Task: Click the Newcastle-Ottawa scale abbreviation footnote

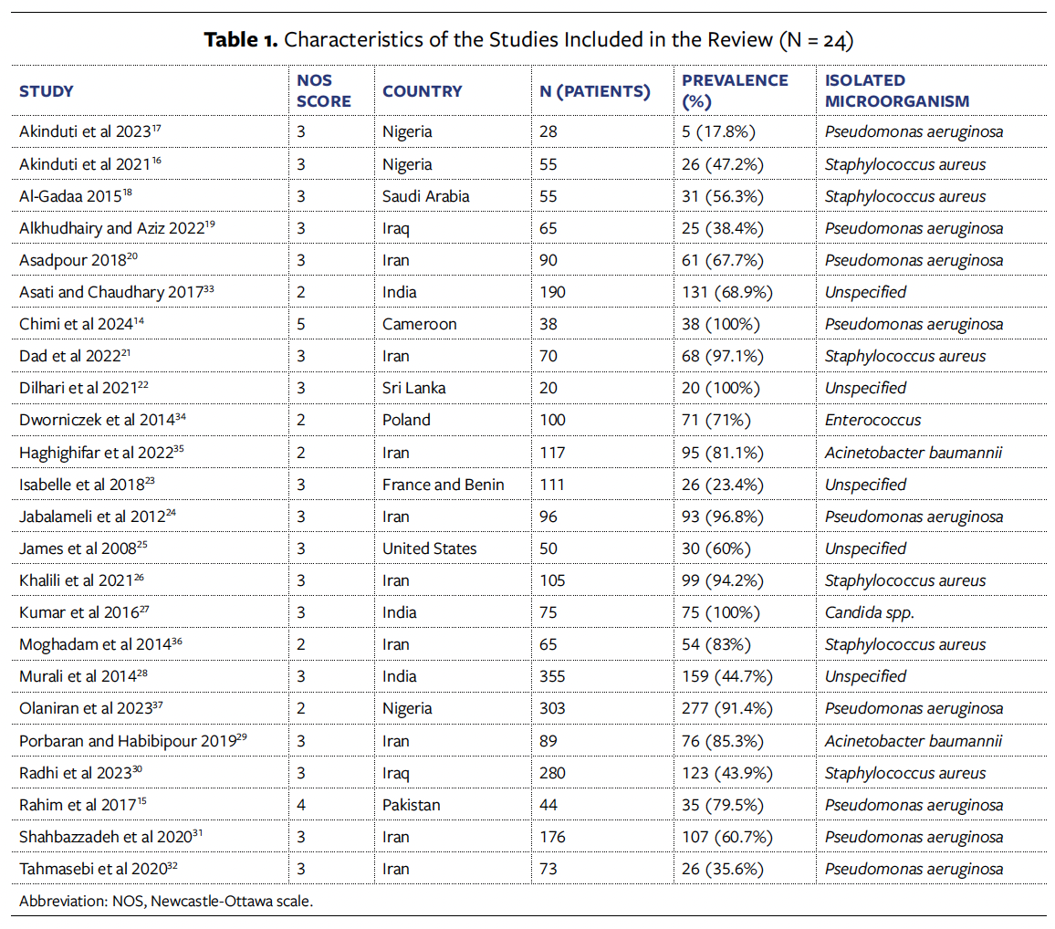Action: click(166, 902)
